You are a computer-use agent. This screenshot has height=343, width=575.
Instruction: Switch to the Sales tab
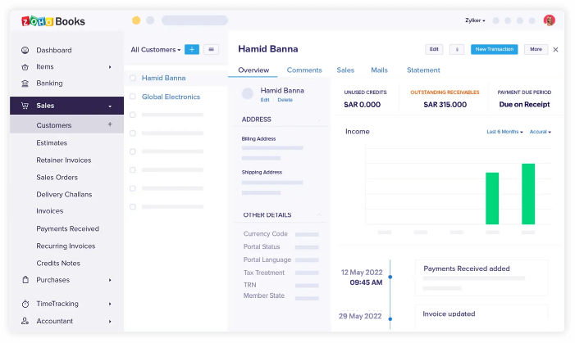[x=345, y=70]
